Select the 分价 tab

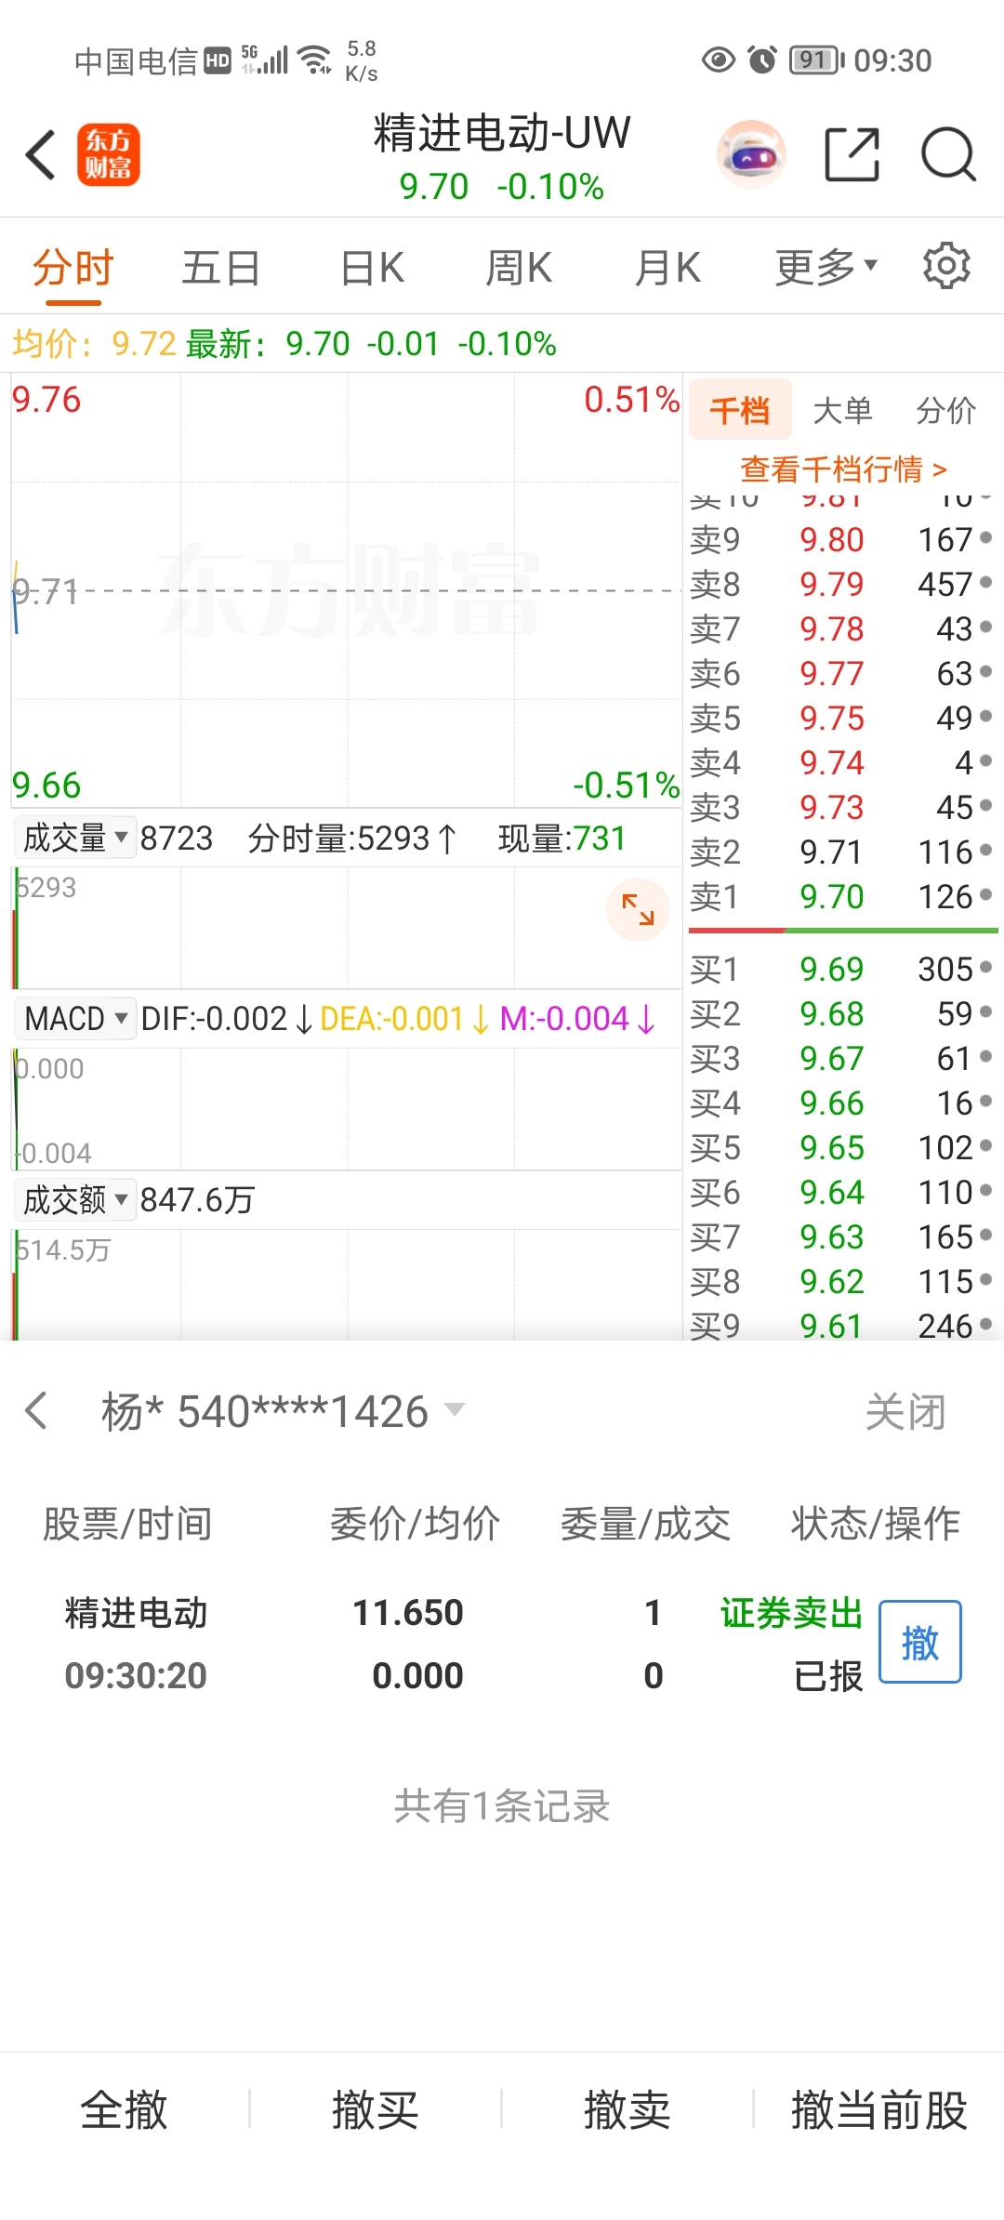pyautogui.click(x=945, y=410)
